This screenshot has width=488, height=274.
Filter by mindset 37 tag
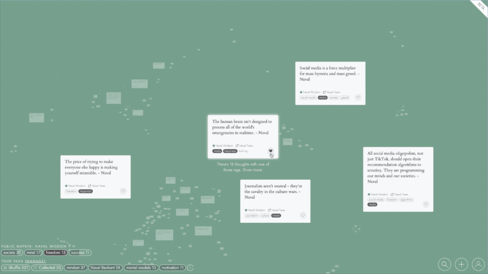pyautogui.click(x=76, y=268)
